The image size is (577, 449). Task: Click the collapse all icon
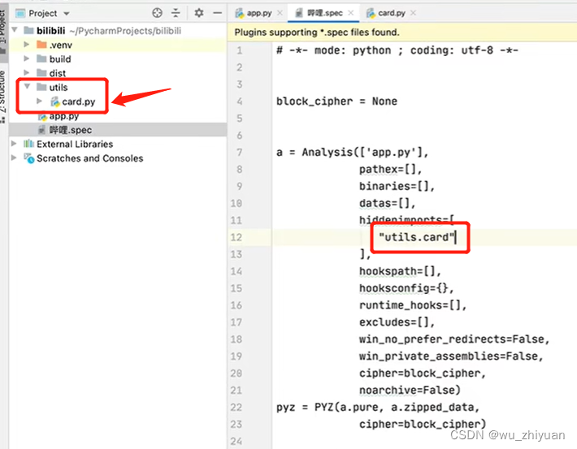click(176, 13)
